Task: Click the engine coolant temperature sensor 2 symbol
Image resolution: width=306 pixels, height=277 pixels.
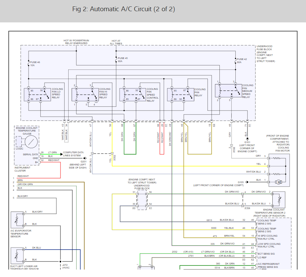Action: pos(279,200)
